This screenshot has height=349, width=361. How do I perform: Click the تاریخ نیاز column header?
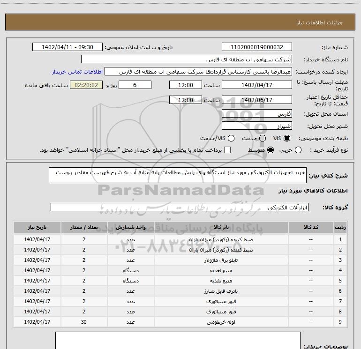click(x=37, y=227)
